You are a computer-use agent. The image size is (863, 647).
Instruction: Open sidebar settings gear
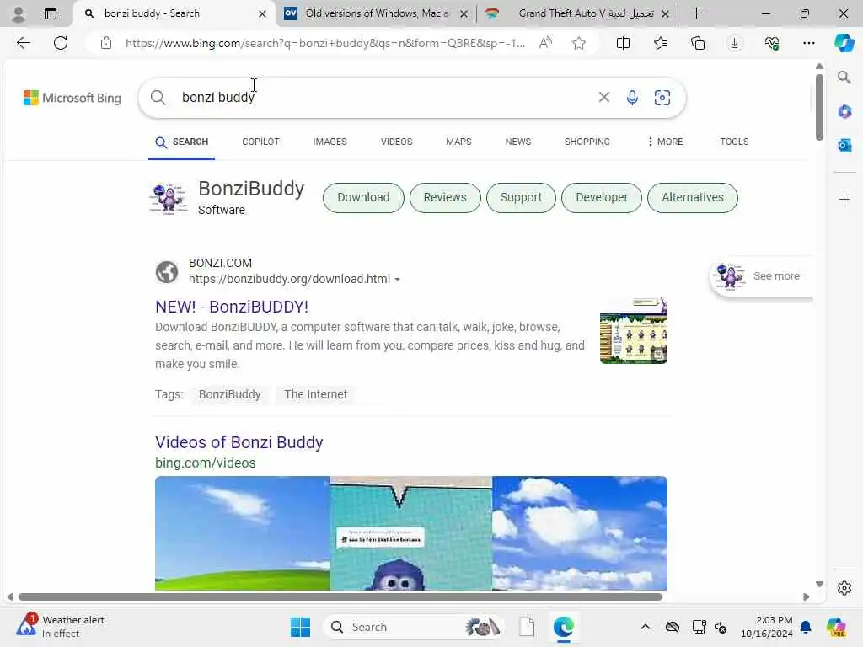tap(844, 588)
